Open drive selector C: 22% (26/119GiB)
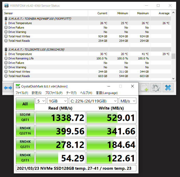Screen dimensions: 180x177 (93, 101)
